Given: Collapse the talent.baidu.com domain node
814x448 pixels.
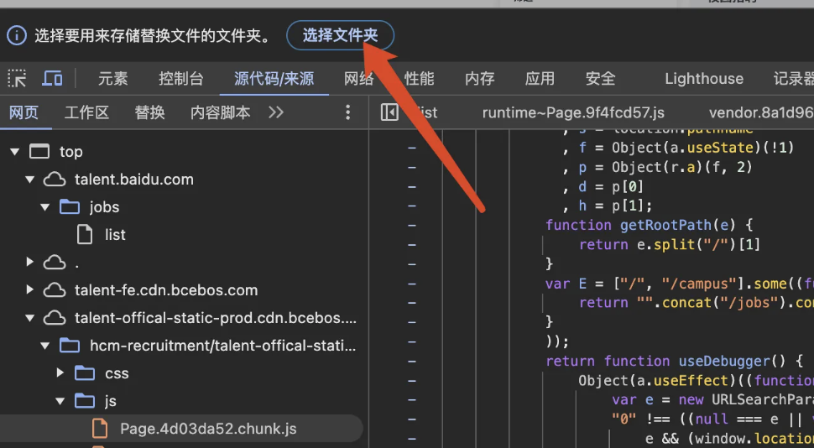Looking at the screenshot, I should 30,180.
